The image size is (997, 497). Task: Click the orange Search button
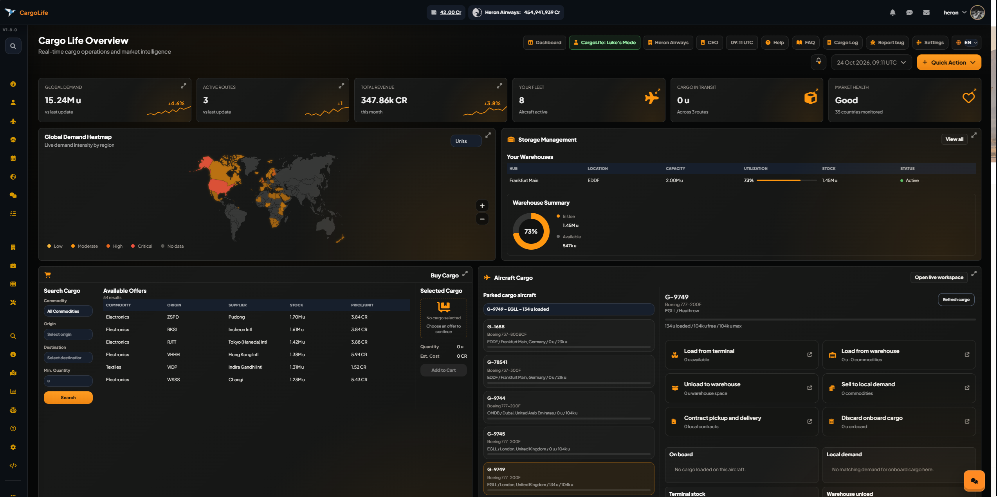(68, 398)
